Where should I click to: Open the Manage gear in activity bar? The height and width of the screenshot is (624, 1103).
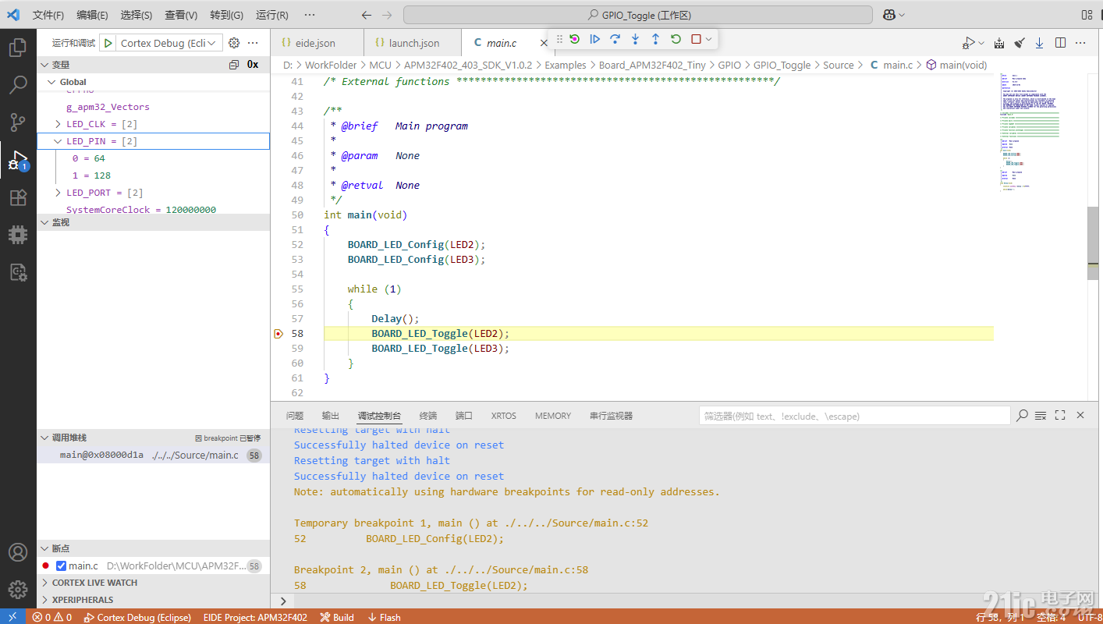(x=18, y=590)
